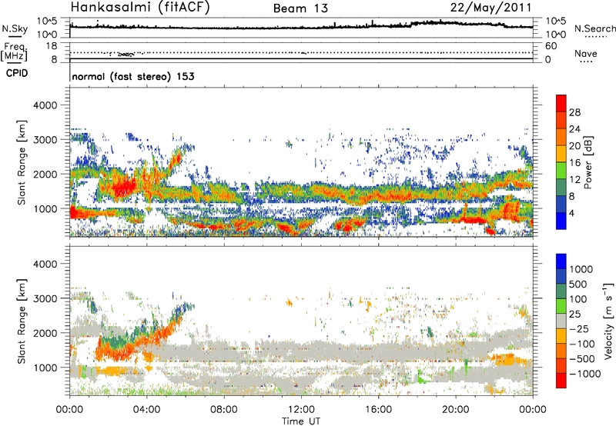The width and height of the screenshot is (616, 426).
Task: Click the '4' power colorbar tick
Action: click(x=571, y=213)
